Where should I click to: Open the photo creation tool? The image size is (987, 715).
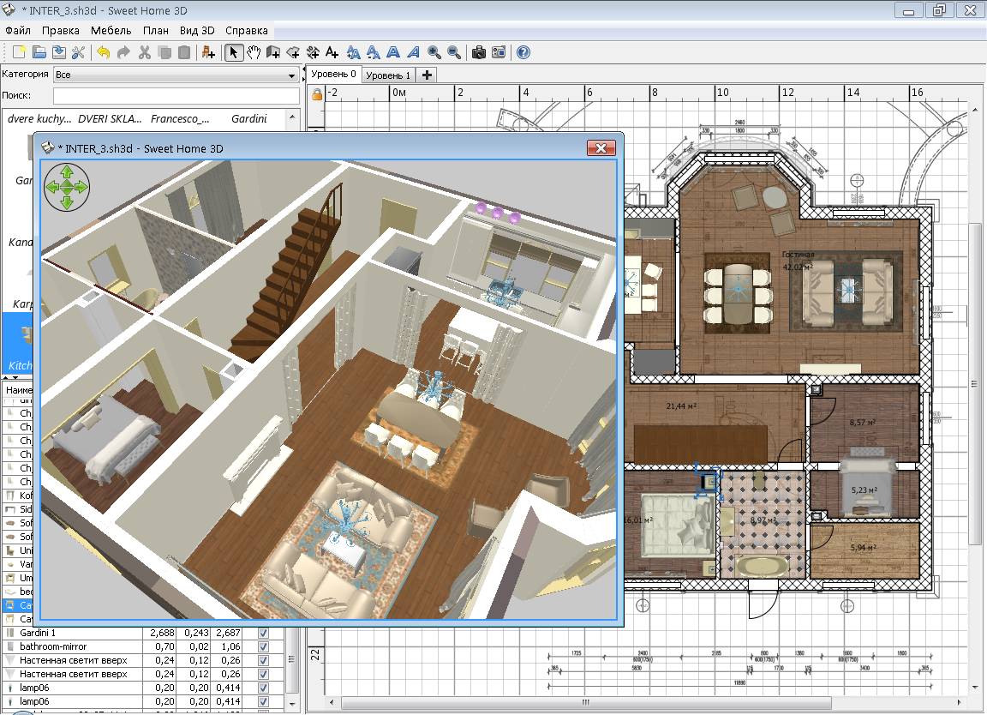tap(478, 52)
